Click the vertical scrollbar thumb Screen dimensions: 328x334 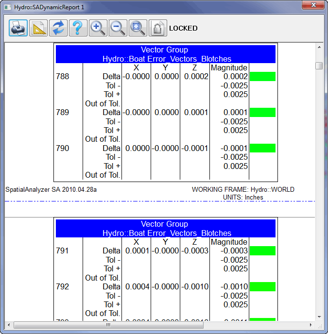319,66
